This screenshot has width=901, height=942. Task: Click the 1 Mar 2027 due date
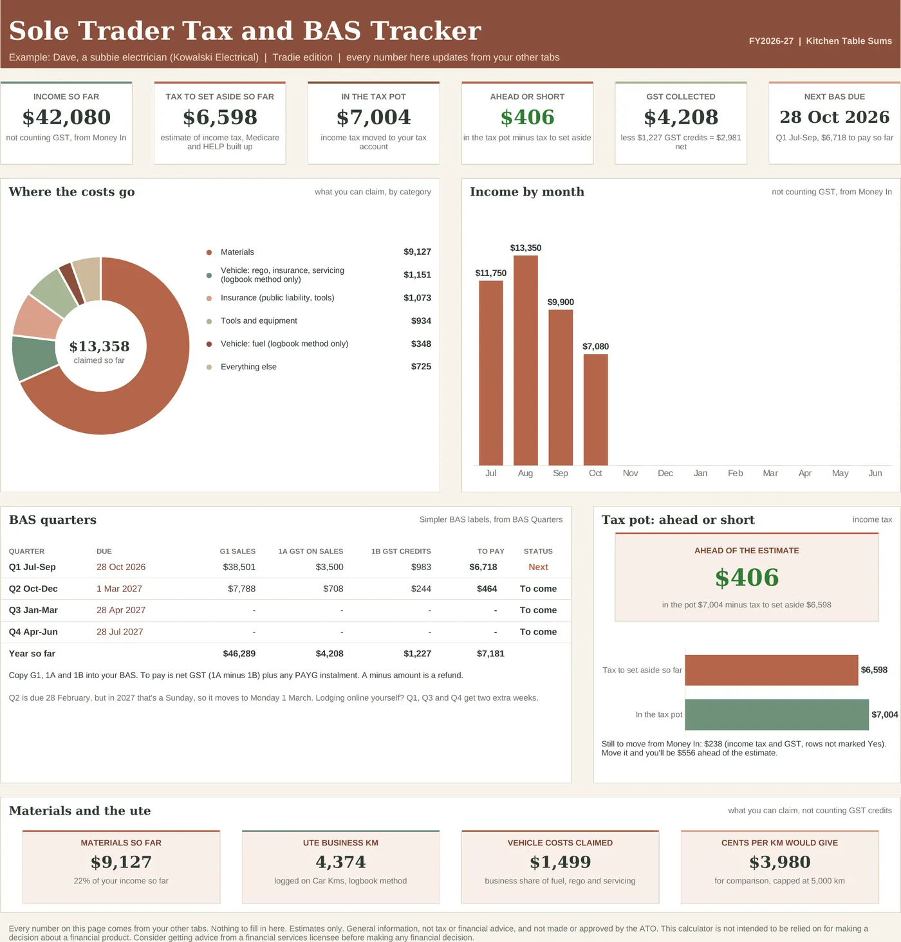(x=119, y=589)
